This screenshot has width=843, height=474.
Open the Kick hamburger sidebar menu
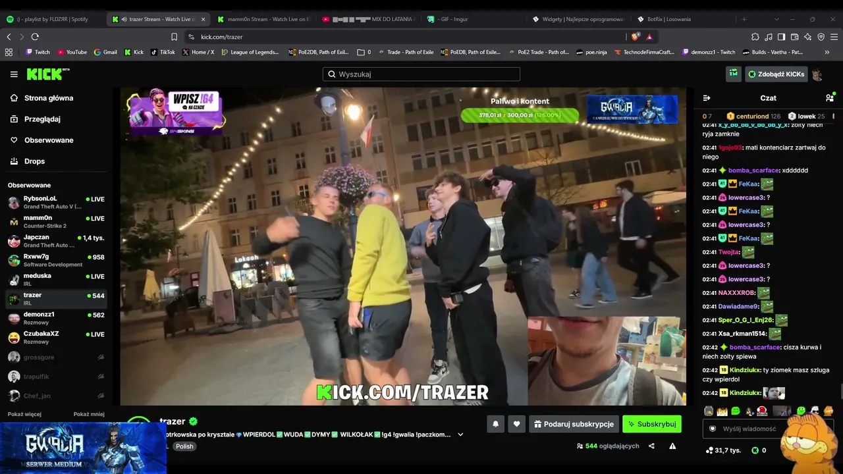[x=14, y=74]
